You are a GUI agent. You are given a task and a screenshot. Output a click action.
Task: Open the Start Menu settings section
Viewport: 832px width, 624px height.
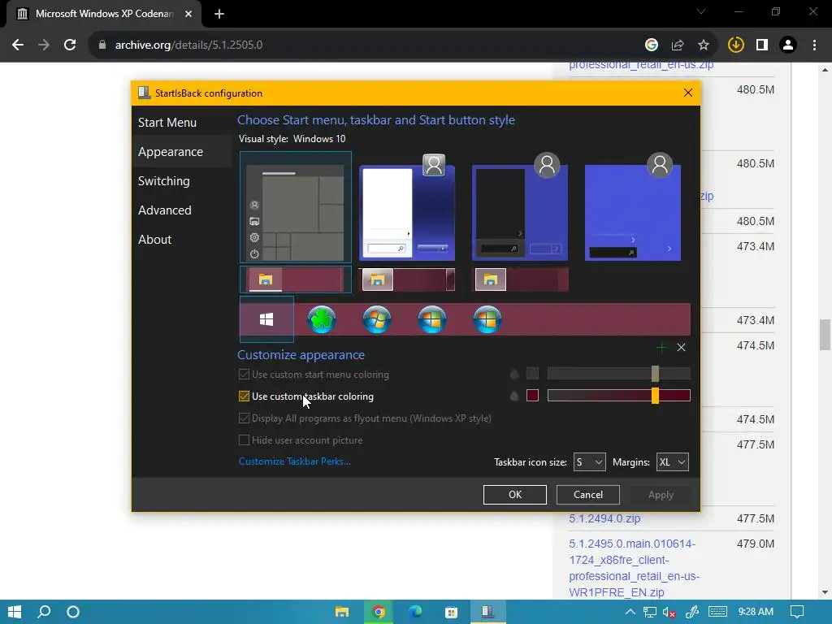(x=167, y=123)
